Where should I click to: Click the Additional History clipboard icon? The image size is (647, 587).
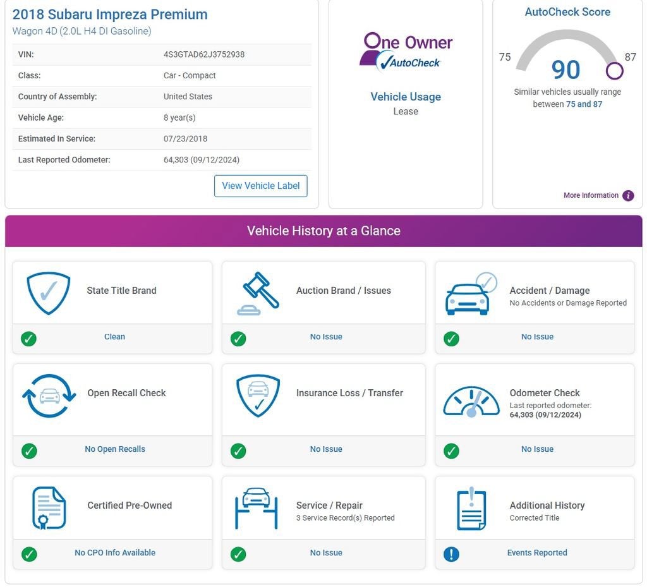click(x=471, y=509)
